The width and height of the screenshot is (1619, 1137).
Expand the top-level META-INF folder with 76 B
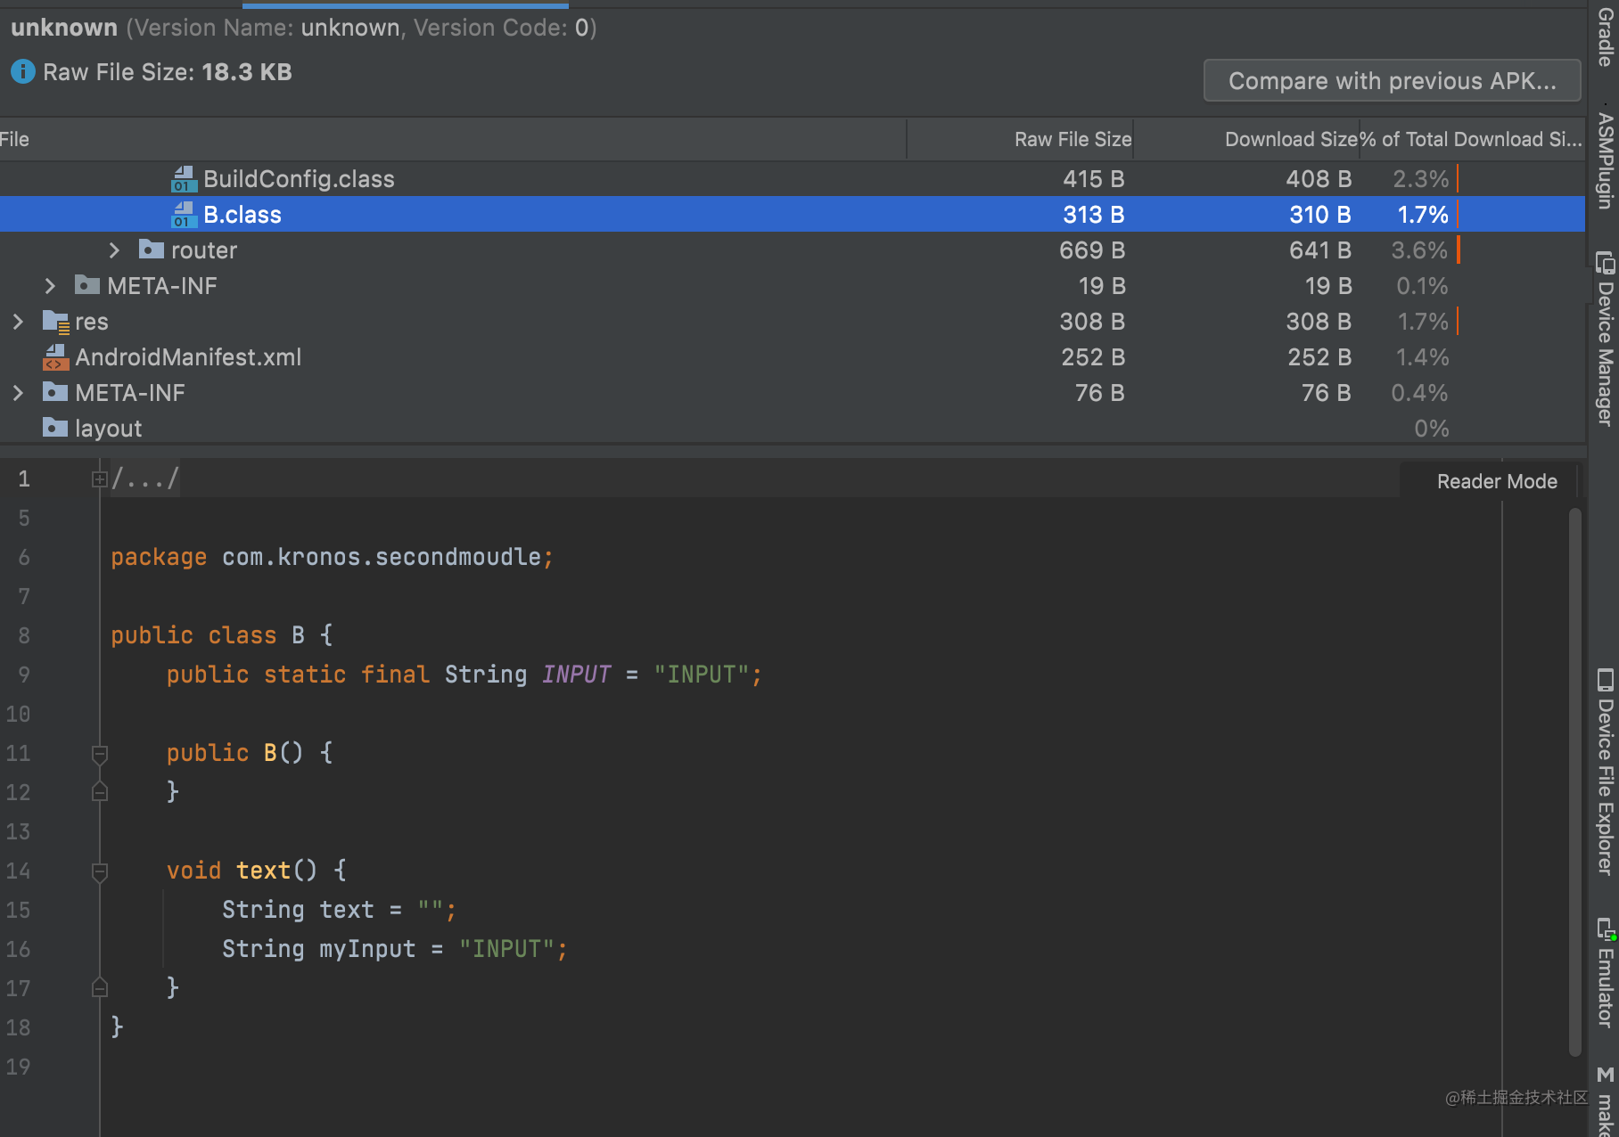(x=18, y=393)
